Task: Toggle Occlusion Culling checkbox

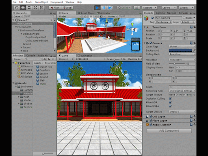Action: tap(170, 98)
